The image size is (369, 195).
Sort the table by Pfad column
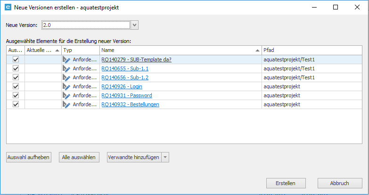311,50
